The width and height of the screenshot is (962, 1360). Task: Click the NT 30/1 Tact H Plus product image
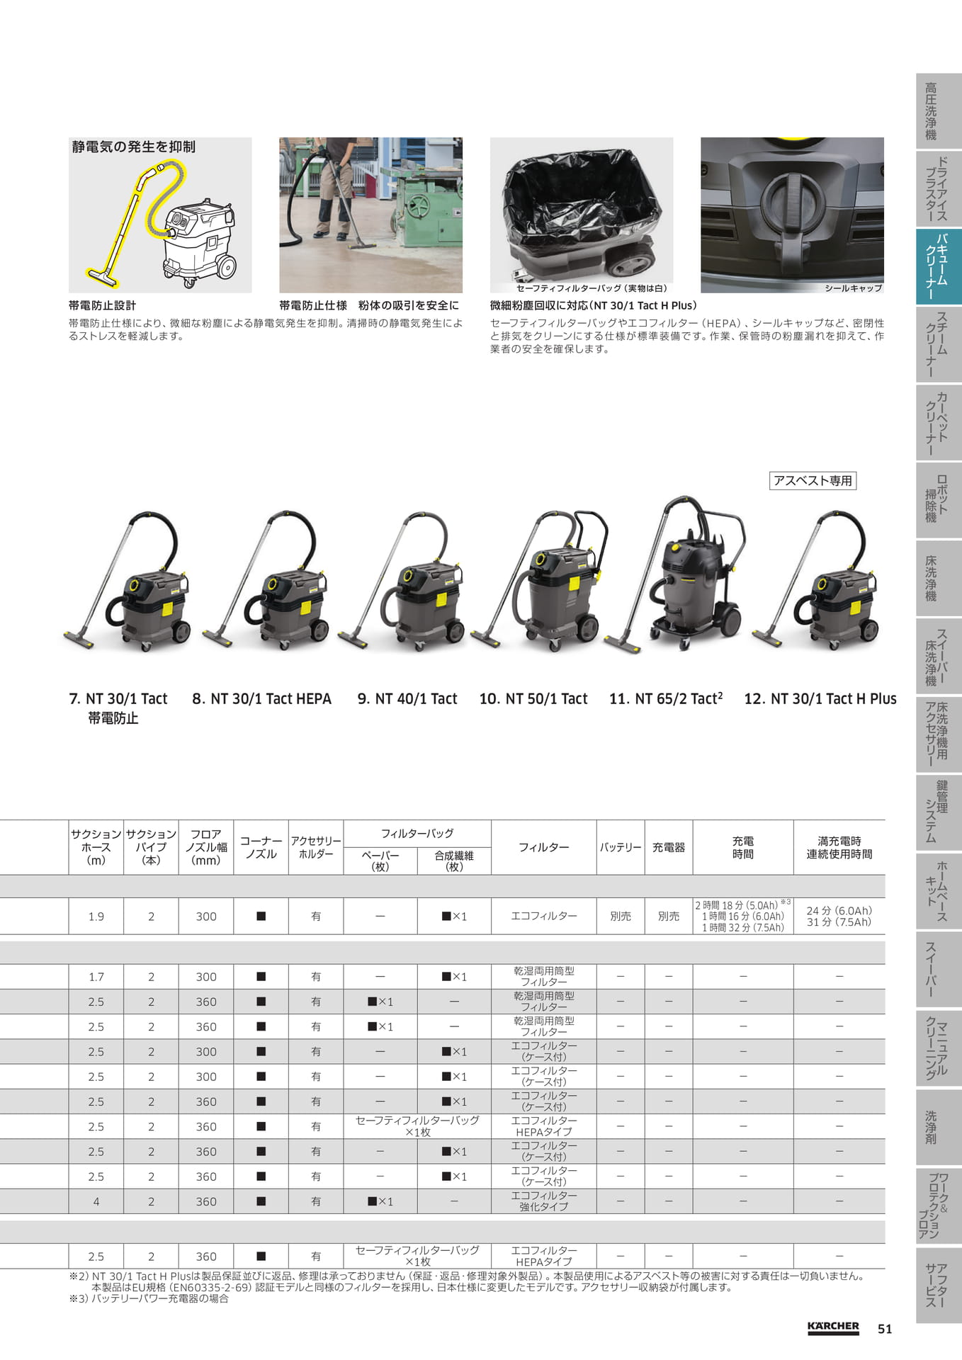point(816,581)
